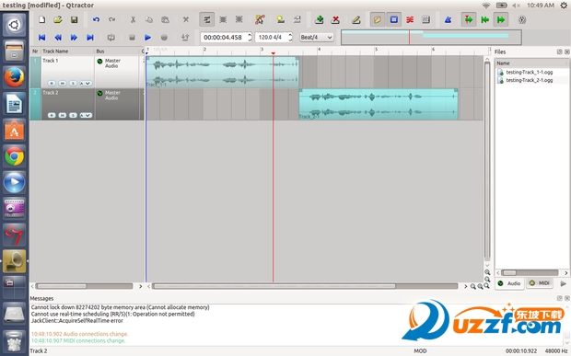Select testing-Track_1-1.ogg in Files list

pyautogui.click(x=529, y=72)
